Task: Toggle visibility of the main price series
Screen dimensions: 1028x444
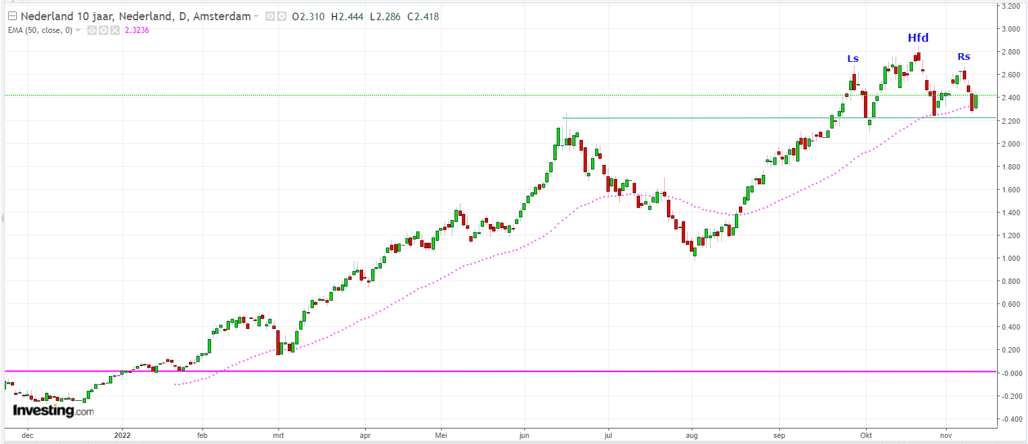Action: [270, 16]
